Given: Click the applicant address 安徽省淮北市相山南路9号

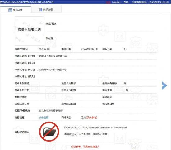Looking at the screenshot, I should pos(53,70).
